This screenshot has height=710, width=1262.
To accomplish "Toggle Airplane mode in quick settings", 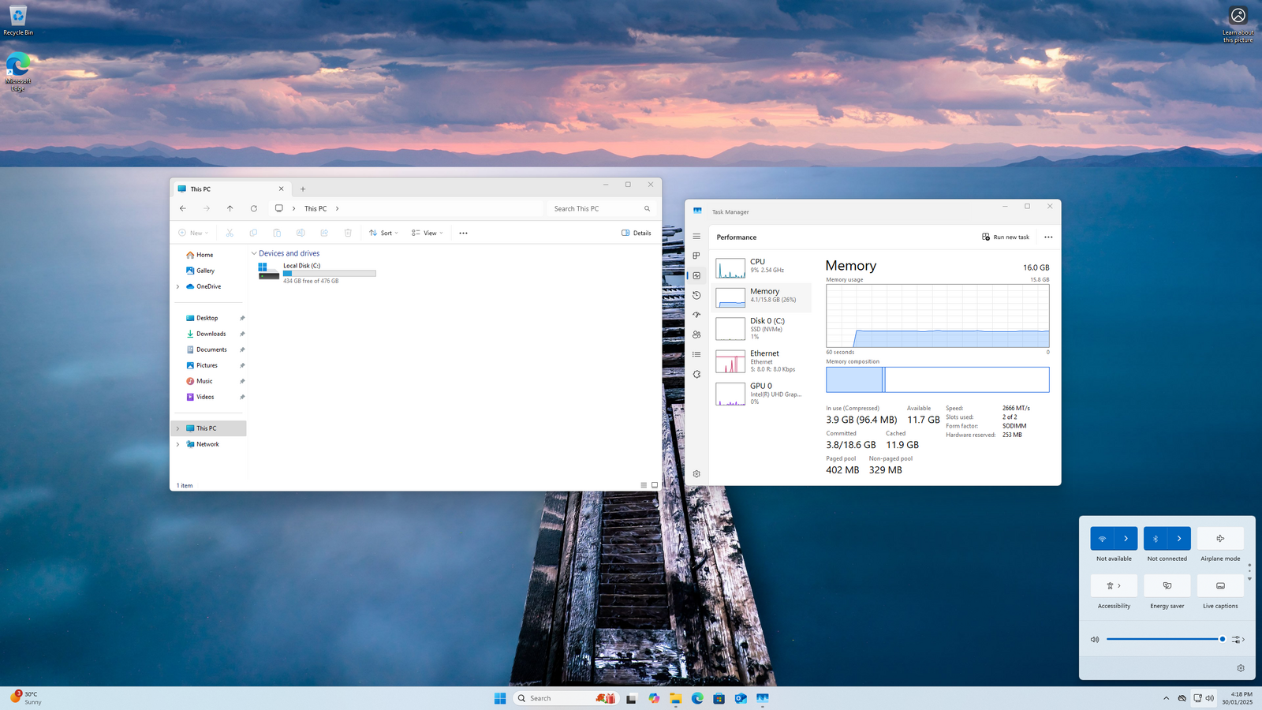I will tap(1220, 539).
